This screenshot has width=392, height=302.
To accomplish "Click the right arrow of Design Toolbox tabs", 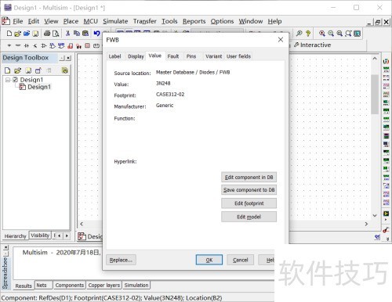I will tap(67, 235).
